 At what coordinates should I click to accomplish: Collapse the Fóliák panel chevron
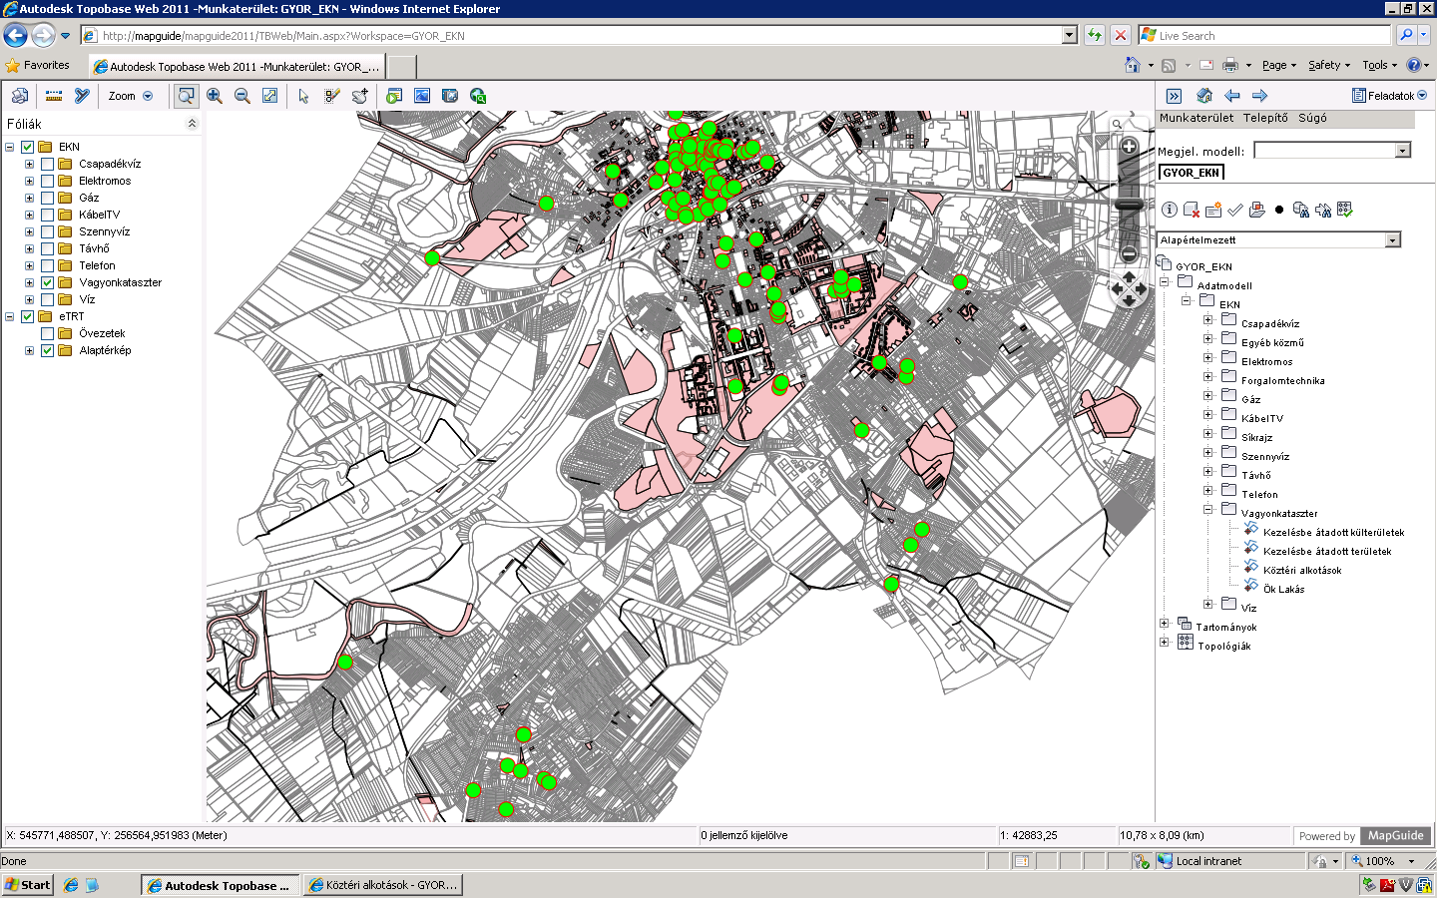[192, 124]
